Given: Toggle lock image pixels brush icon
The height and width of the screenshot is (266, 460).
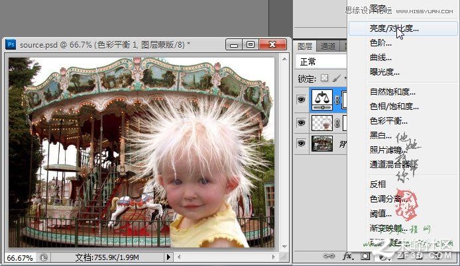Looking at the screenshot, I should (337, 78).
